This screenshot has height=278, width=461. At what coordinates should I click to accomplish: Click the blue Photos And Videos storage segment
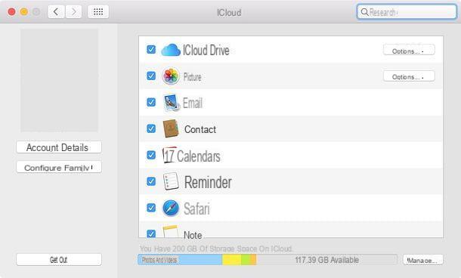180,260
